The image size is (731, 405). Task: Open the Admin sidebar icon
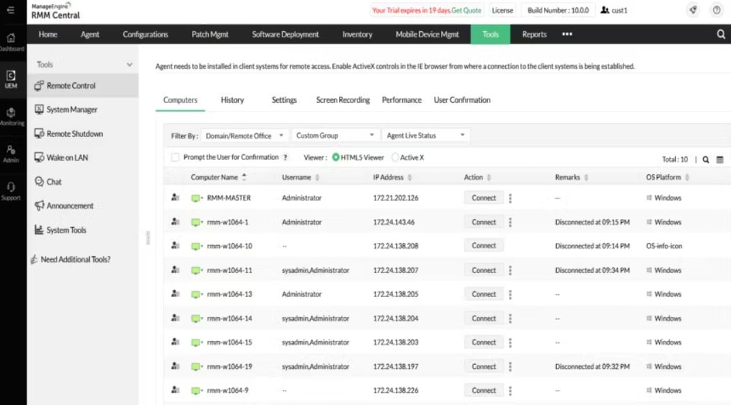pyautogui.click(x=11, y=154)
